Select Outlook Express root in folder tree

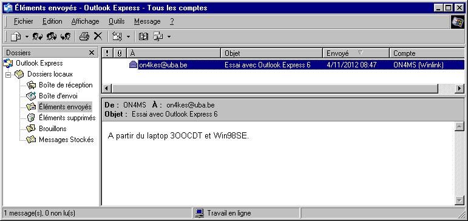(x=39, y=63)
